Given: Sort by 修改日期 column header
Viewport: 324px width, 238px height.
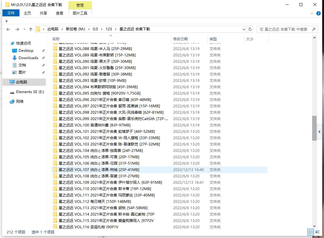Looking at the screenshot, I should 180,39.
